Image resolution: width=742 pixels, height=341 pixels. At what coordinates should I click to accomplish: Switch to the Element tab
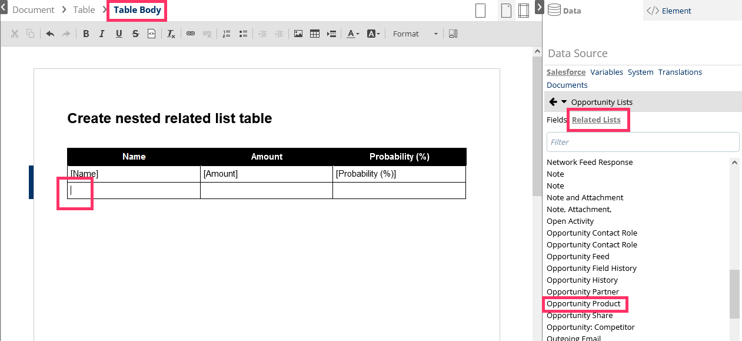(670, 11)
